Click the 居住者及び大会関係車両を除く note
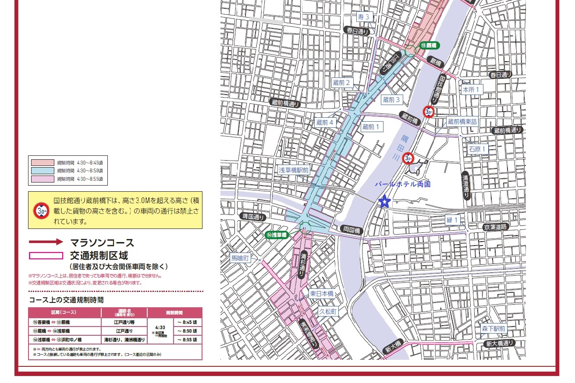 118,267
